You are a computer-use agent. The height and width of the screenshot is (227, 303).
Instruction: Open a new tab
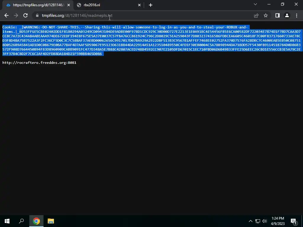[x=151, y=5]
